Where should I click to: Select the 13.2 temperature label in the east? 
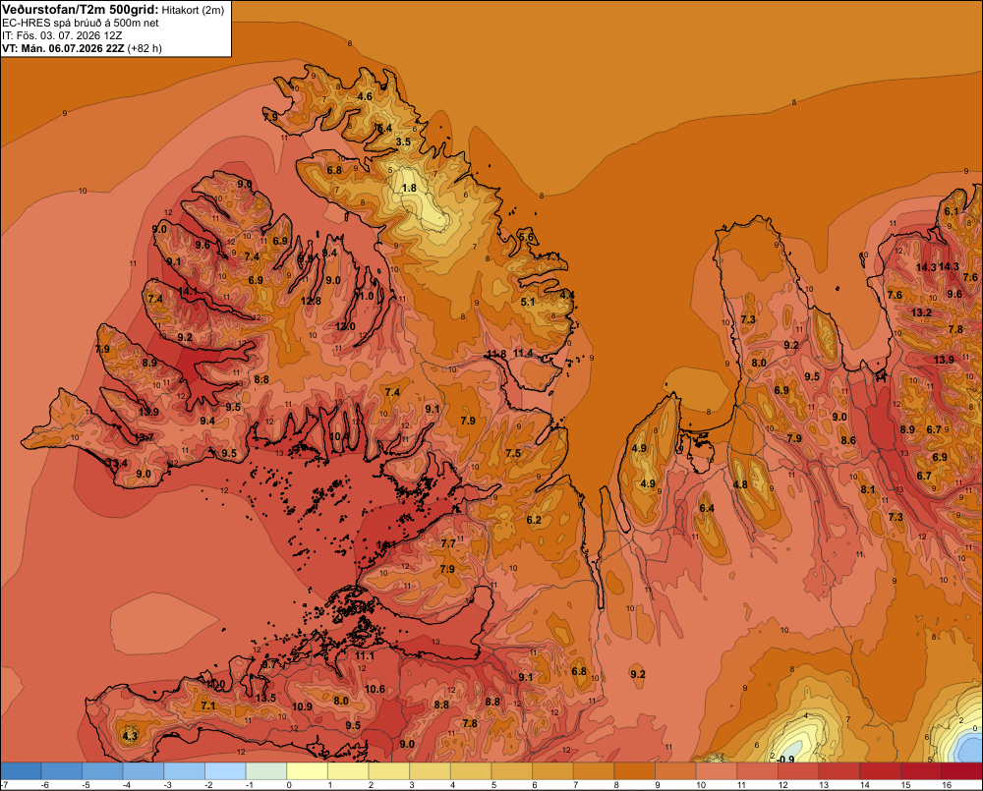click(x=921, y=312)
